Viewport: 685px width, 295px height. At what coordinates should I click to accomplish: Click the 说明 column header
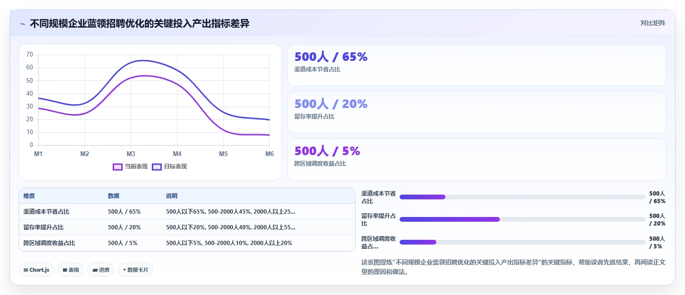tap(172, 196)
